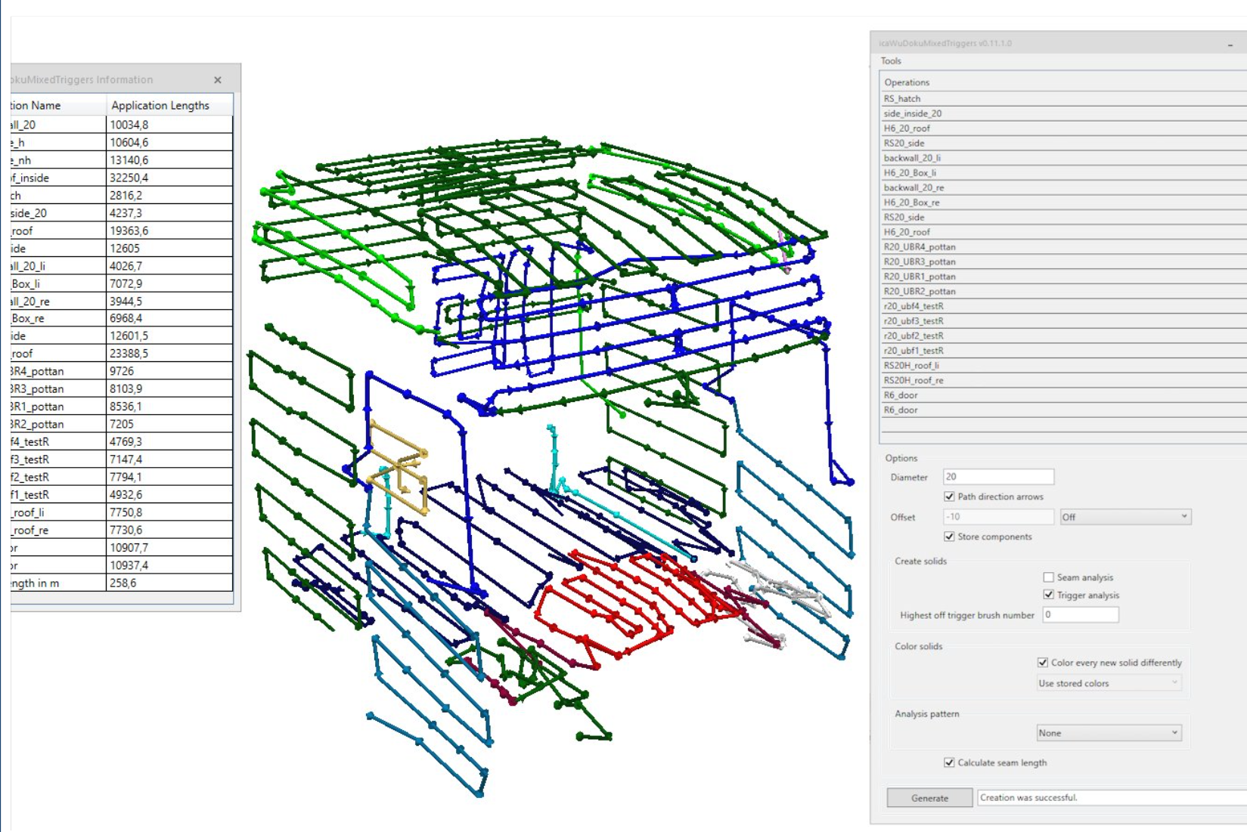
Task: Pick R20_UBR4_pottan from the Operations list
Action: (x=920, y=247)
